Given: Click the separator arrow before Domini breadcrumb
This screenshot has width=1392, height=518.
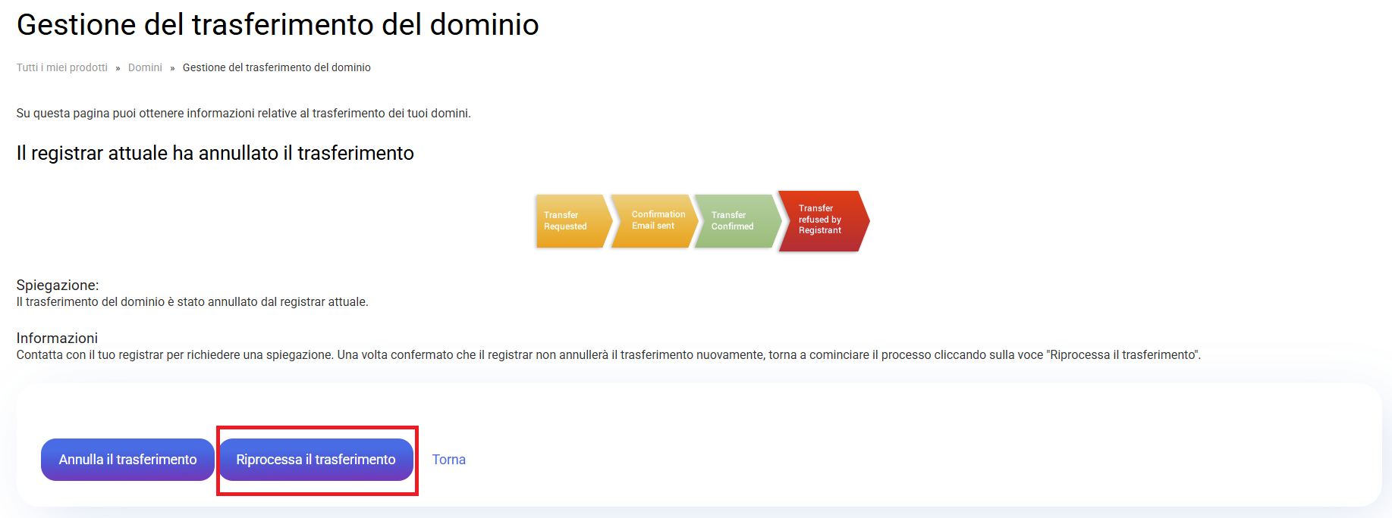Looking at the screenshot, I should click(118, 68).
